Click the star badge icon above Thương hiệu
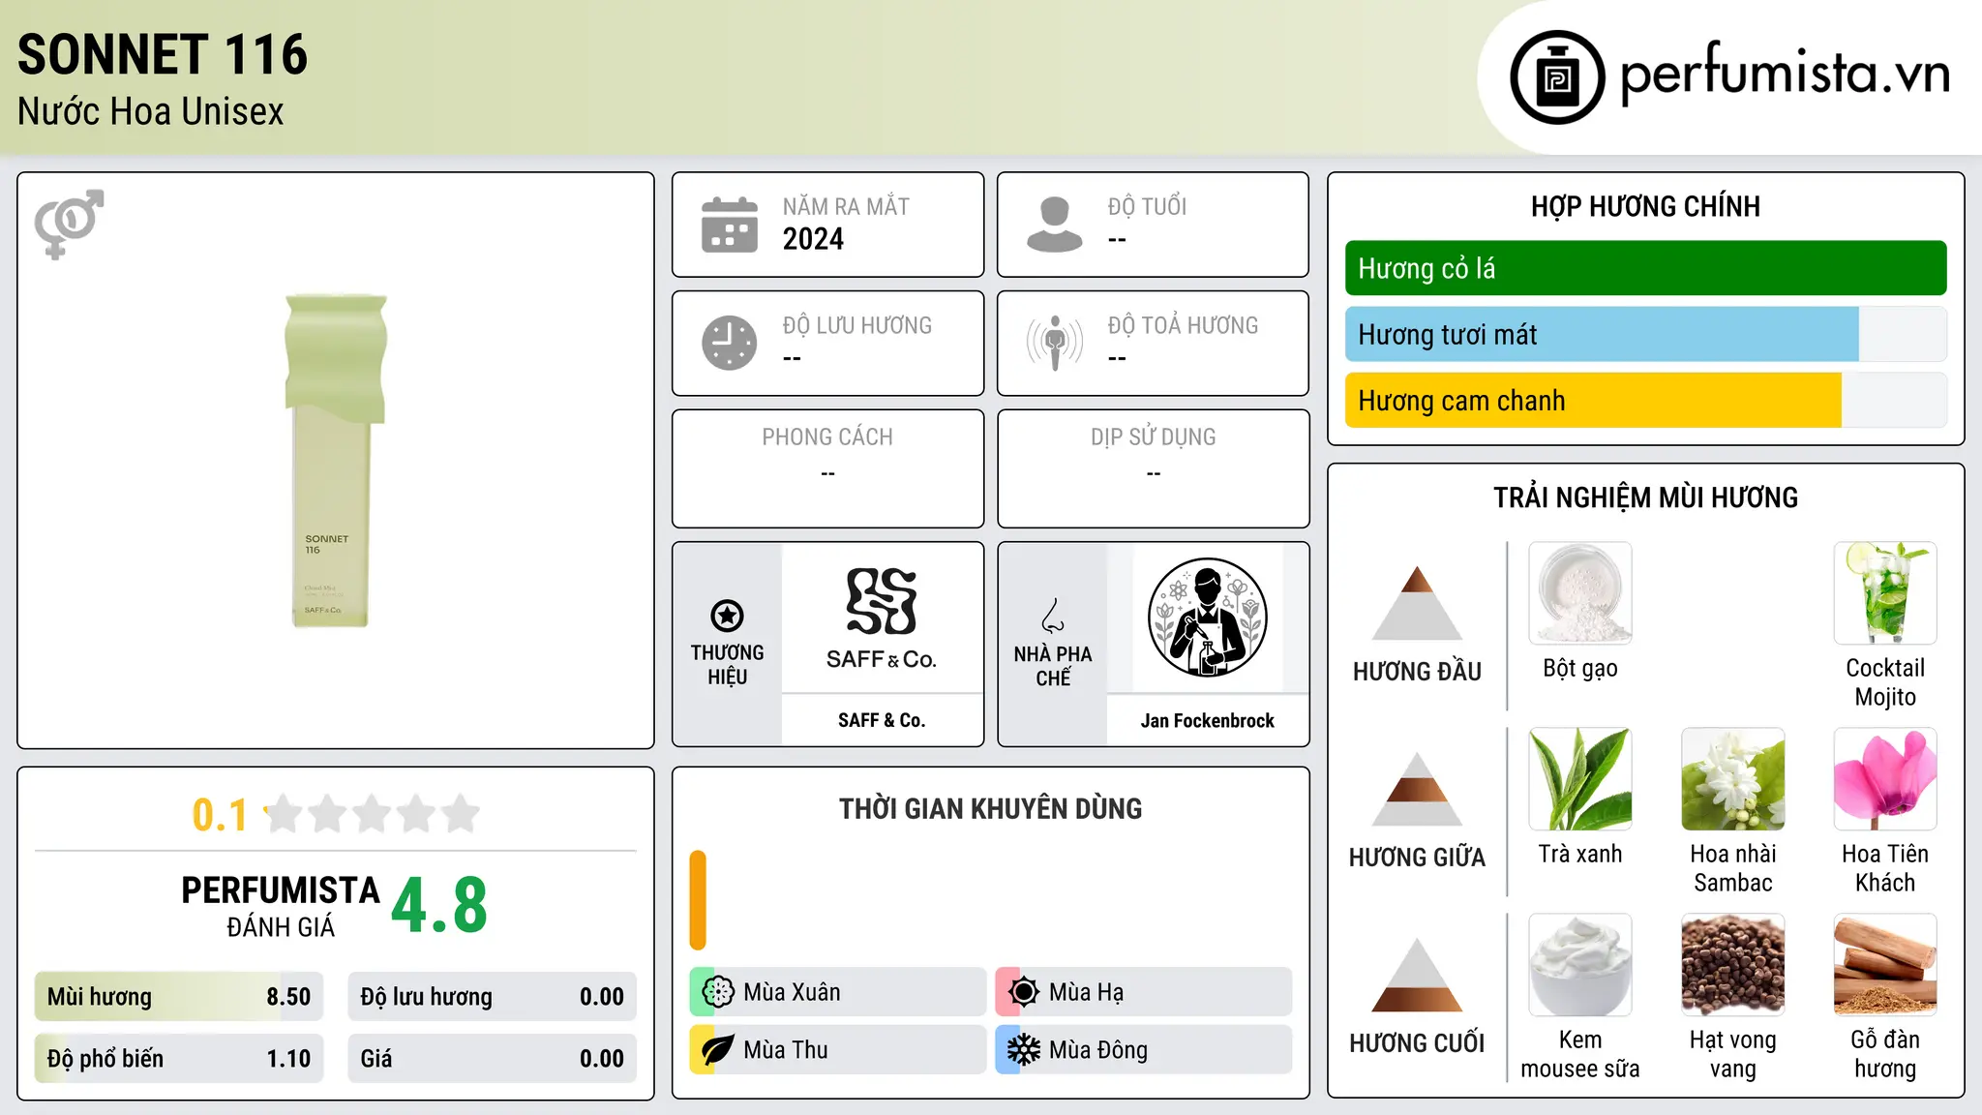This screenshot has height=1115, width=1982. click(727, 615)
